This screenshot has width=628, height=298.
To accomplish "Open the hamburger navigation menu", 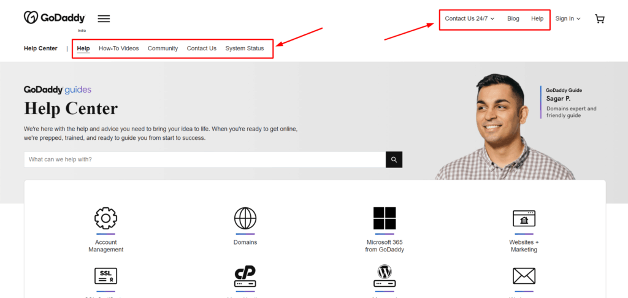I will coord(104,18).
